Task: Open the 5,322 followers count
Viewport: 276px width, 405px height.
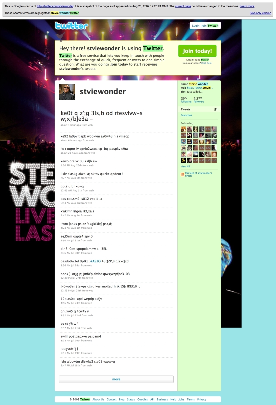Action: pos(198,100)
